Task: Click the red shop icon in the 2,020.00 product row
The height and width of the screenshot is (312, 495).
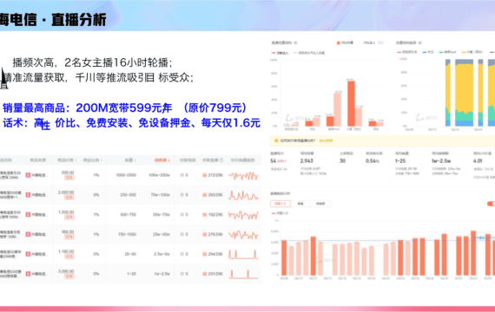Action: (28, 195)
